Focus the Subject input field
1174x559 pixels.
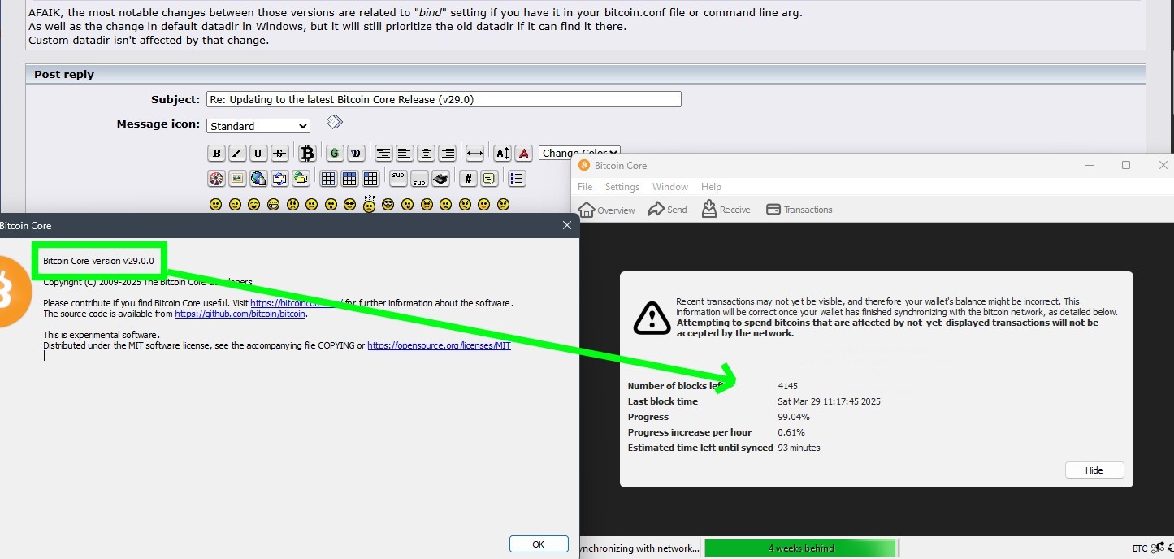[444, 99]
